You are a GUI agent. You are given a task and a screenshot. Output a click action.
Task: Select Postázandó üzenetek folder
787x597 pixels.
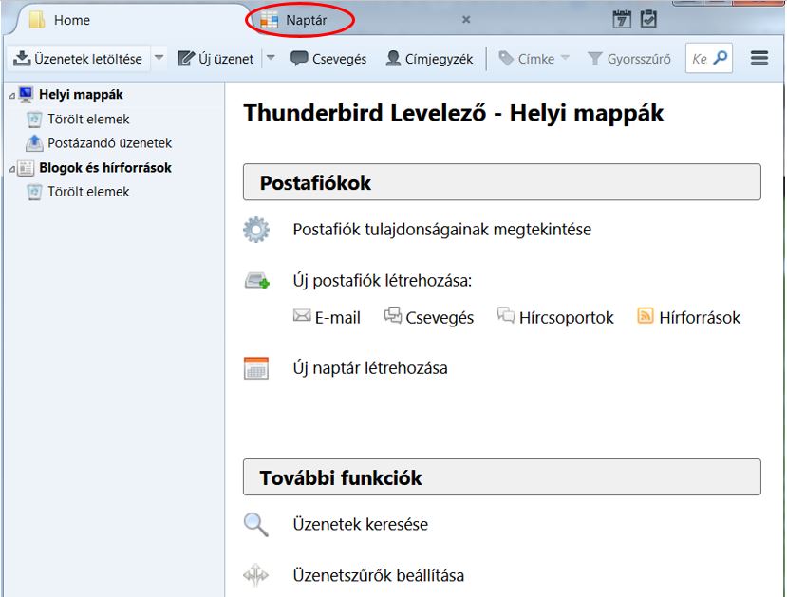pos(109,143)
